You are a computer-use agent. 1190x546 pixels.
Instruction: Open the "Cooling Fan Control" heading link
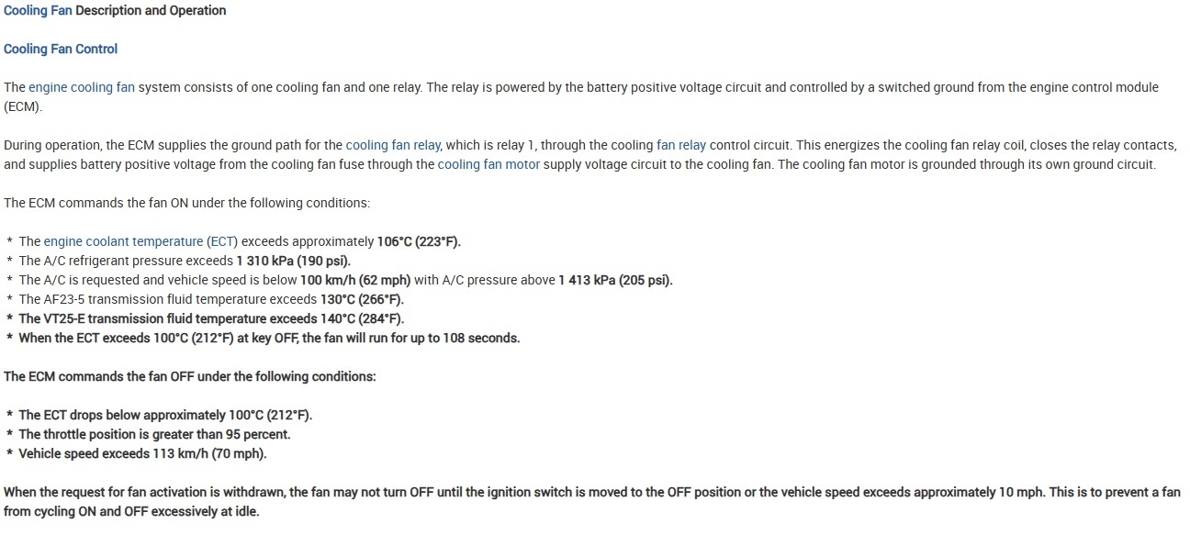(x=61, y=49)
